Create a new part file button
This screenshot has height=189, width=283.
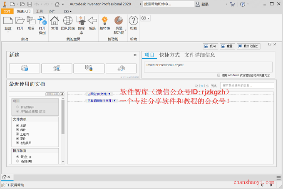(x=25, y=68)
